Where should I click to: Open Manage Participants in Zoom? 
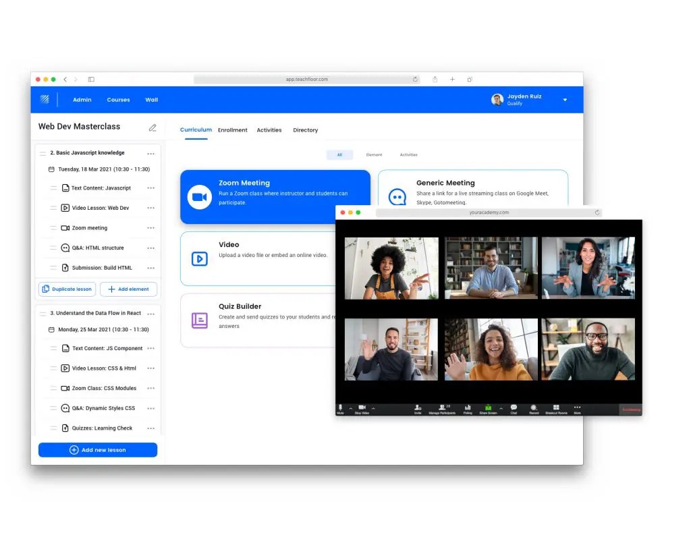click(442, 409)
